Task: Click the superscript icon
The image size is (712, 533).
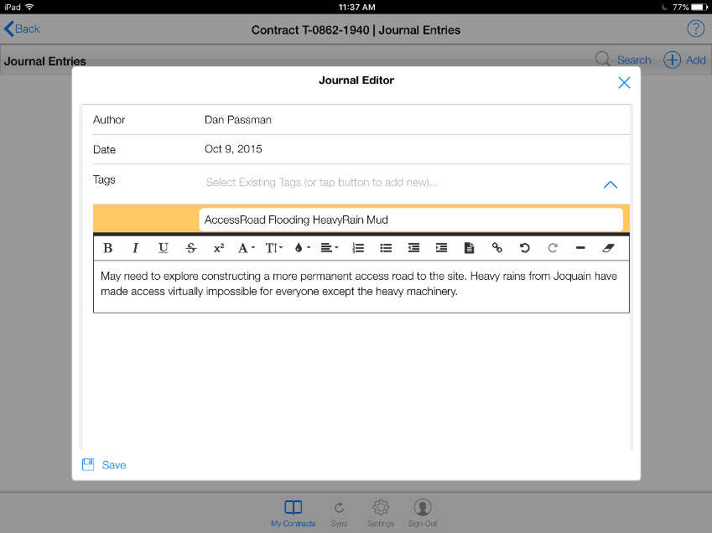Action: pyautogui.click(x=219, y=248)
